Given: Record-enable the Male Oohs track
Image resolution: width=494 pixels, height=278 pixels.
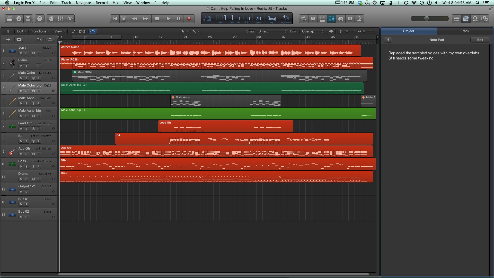Looking at the screenshot, I should point(38,78).
